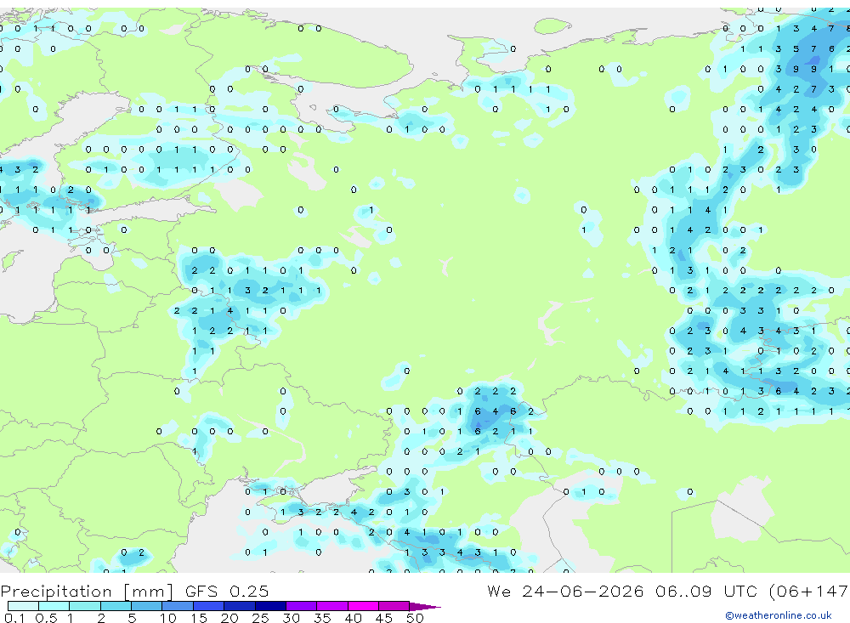Click the arrow tip beyond 50 on legend
This screenshot has width=850, height=623.
426,607
